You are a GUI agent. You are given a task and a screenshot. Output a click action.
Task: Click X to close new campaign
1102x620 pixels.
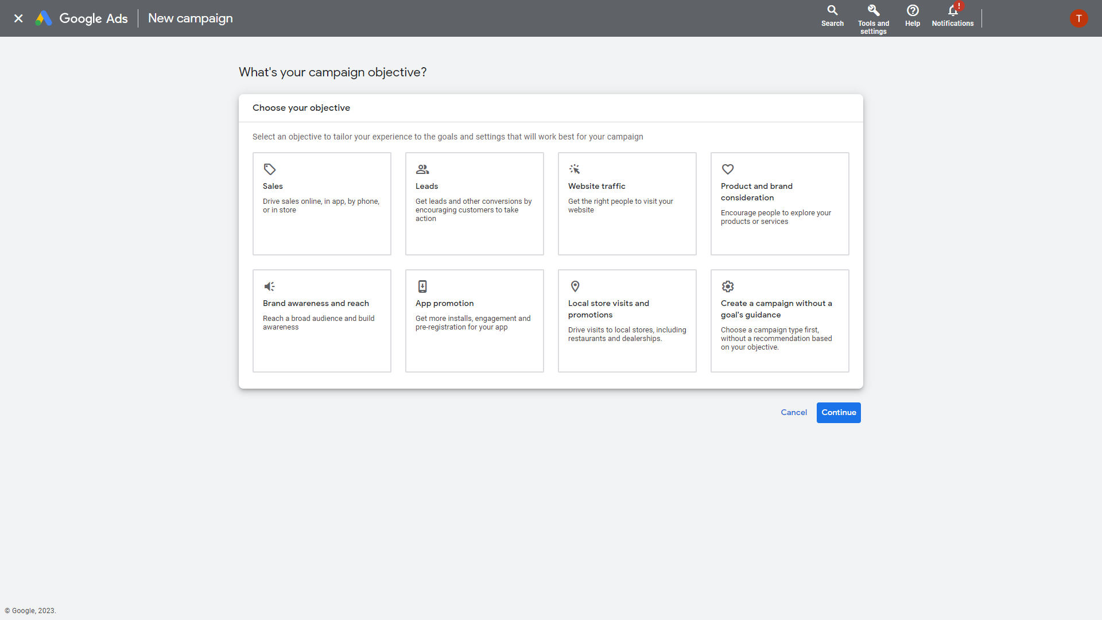coord(18,18)
